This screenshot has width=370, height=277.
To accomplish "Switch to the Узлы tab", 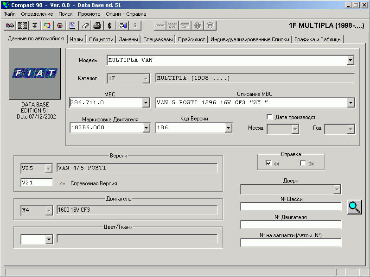I will 76,39.
